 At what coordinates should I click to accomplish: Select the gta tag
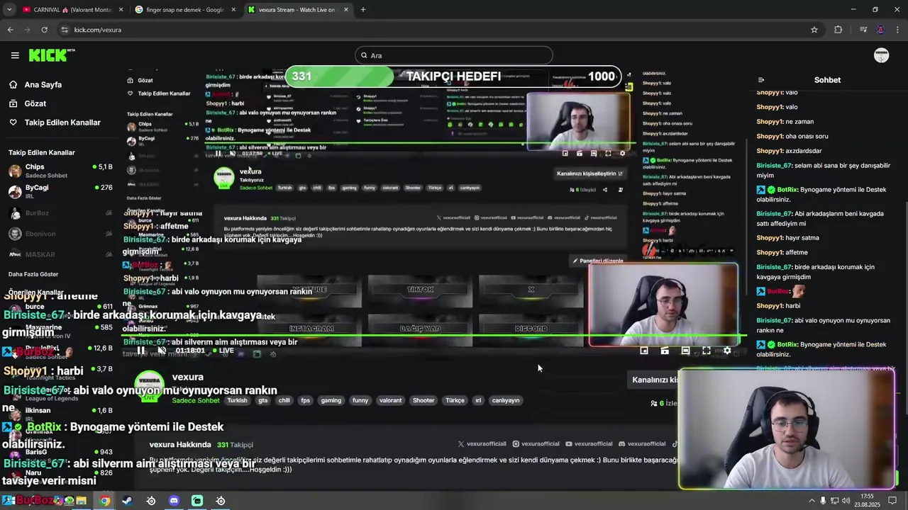pyautogui.click(x=263, y=400)
